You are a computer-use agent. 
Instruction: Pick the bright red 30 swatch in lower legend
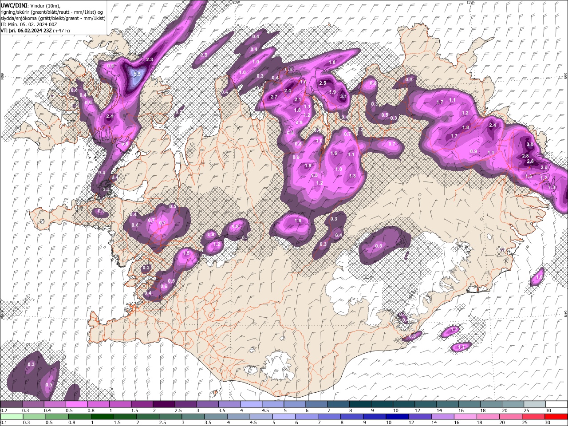tap(556, 416)
